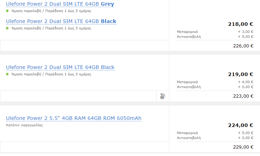The width and height of the screenshot is (260, 156).
Task: Click the 223,00 € total
Action: 243,96
